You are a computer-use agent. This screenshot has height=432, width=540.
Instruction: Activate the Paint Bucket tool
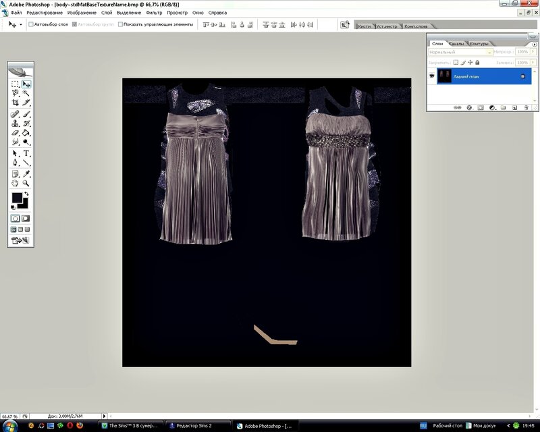tap(26, 133)
